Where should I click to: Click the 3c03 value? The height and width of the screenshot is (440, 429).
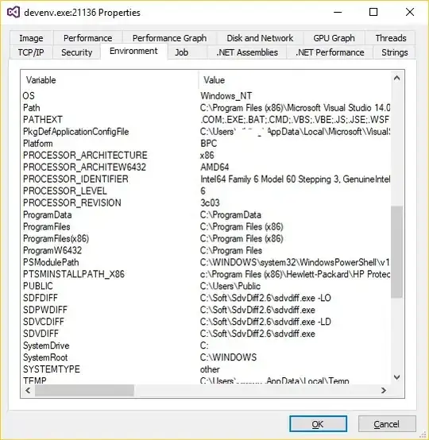(x=210, y=203)
